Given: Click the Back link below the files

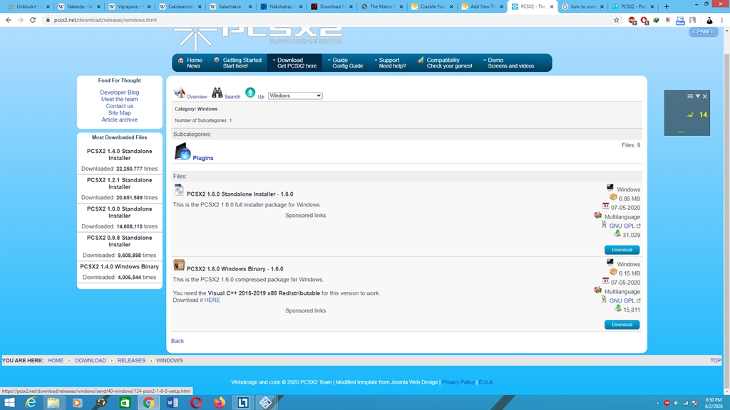Looking at the screenshot, I should pyautogui.click(x=178, y=341).
